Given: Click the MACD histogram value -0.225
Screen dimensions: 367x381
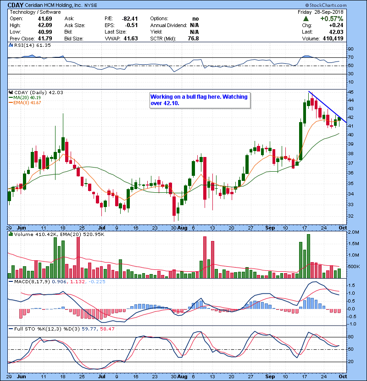Looking at the screenshot, I should click(97, 282).
